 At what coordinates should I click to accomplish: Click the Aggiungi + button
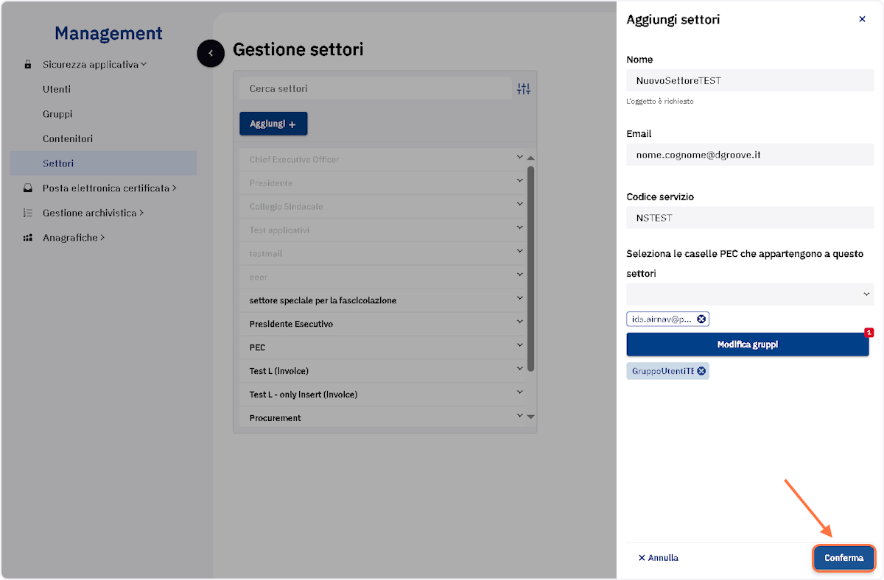[x=273, y=124]
